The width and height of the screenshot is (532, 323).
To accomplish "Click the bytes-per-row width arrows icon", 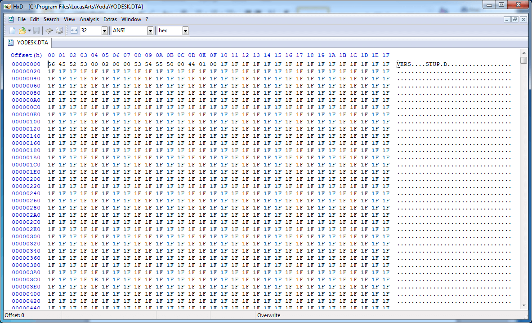I will (74, 31).
